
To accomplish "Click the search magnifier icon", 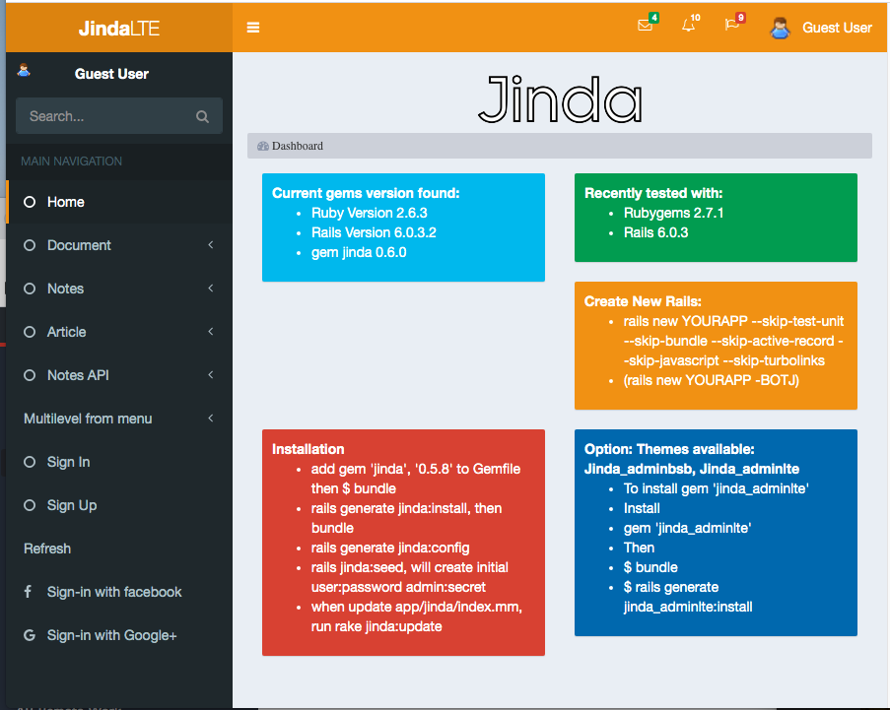I will pyautogui.click(x=202, y=116).
